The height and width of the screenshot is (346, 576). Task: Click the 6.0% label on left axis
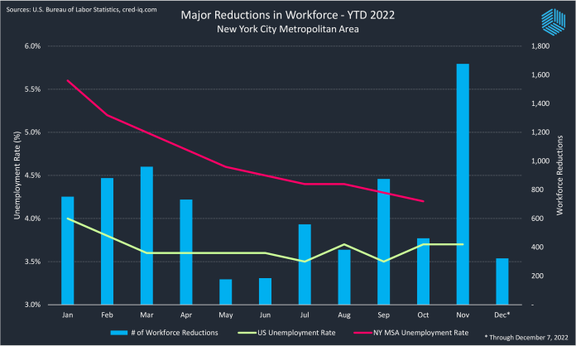coord(31,46)
